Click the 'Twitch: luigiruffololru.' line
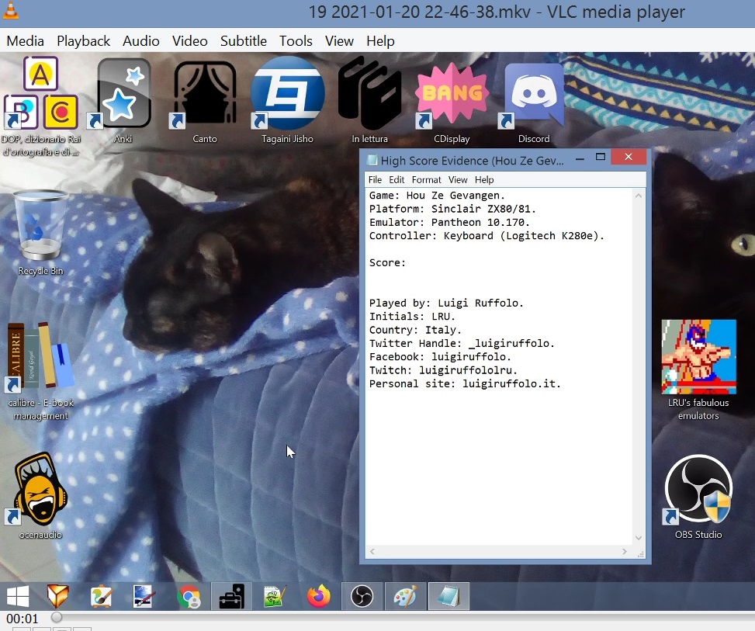 pos(443,371)
